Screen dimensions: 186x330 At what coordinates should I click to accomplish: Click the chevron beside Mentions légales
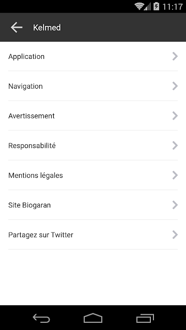tap(175, 175)
